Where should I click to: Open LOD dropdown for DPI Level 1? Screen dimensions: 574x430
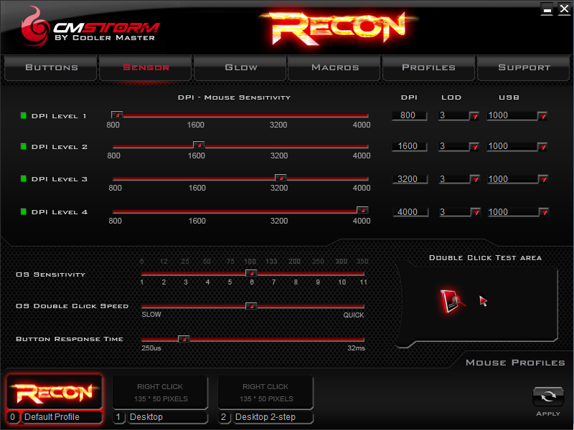tap(474, 116)
